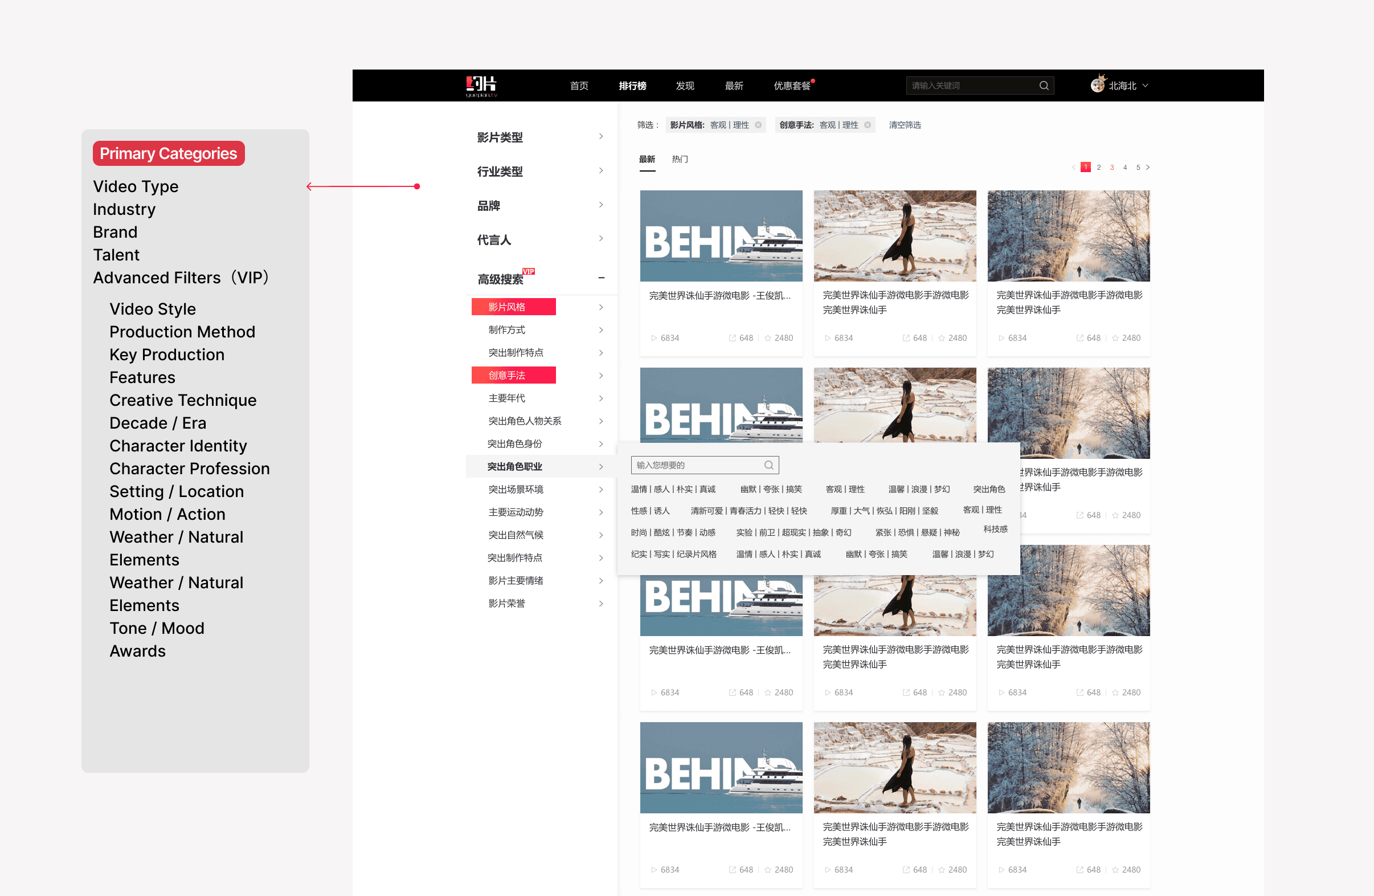The image size is (1374, 896).
Task: Collapse 高级搜索 section via minus icon
Action: click(601, 278)
